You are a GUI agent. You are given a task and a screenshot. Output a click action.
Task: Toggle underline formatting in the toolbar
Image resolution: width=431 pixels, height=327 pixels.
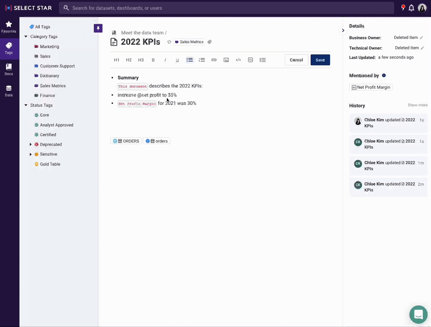[x=177, y=60]
